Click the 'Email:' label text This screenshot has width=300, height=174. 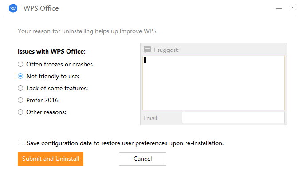[151, 118]
